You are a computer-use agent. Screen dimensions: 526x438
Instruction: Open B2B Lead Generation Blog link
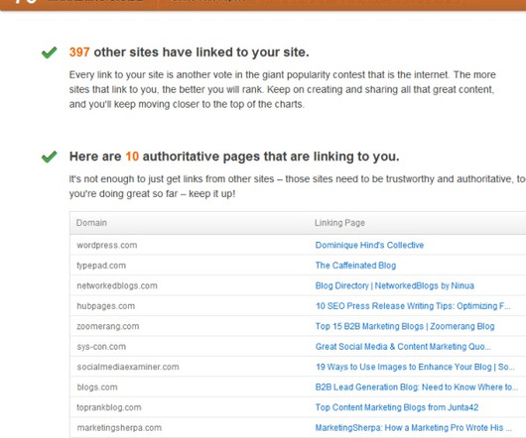pyautogui.click(x=416, y=387)
